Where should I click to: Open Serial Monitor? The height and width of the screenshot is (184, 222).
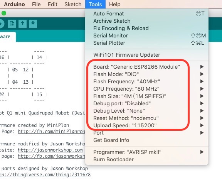(147, 35)
